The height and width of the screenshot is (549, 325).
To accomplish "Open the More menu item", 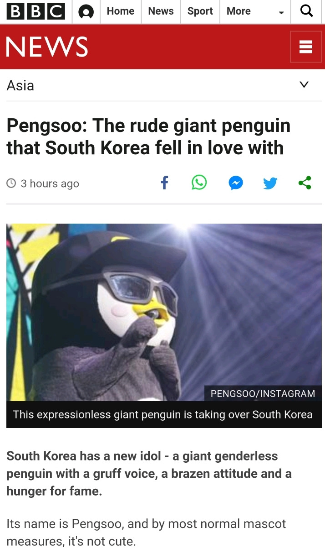I will point(239,11).
